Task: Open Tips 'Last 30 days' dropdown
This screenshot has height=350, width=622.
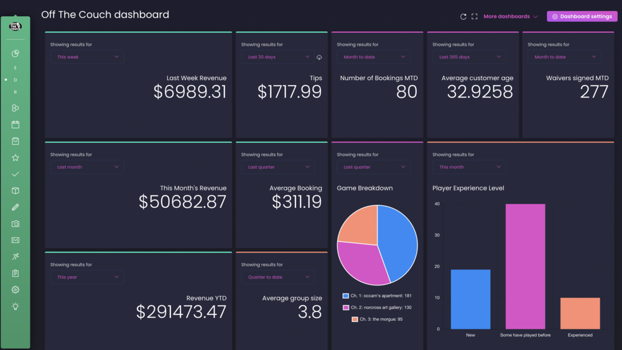Action: click(x=277, y=57)
